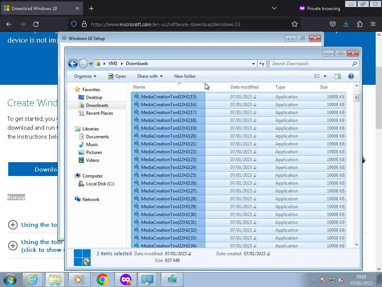Image resolution: width=382 pixels, height=287 pixels.
Task: Change your view icon in toolbar
Action: 317,76
